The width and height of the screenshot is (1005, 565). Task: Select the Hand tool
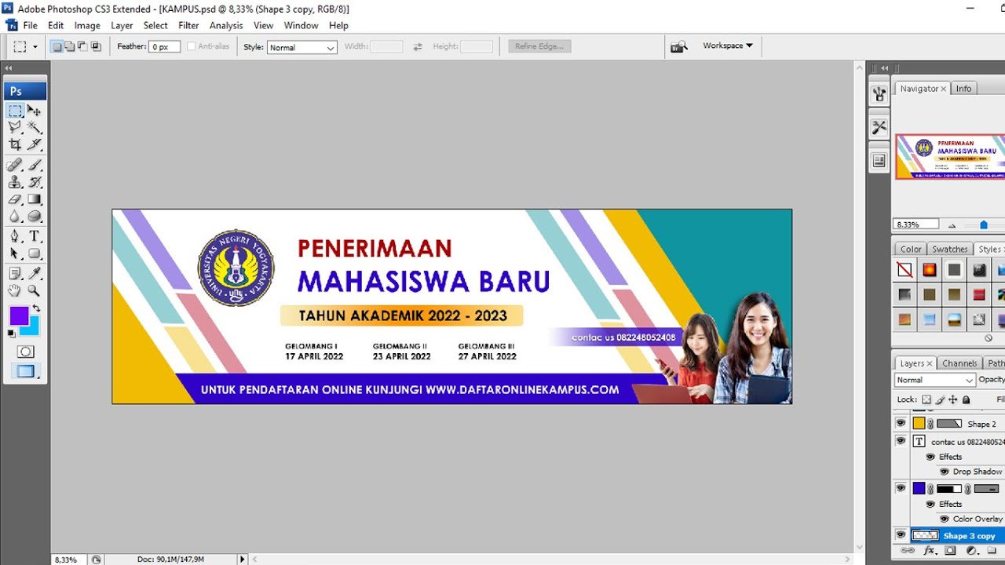tap(16, 290)
